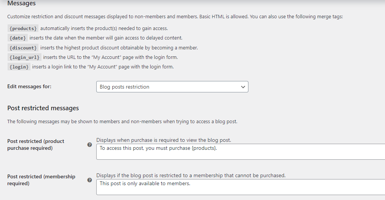Click {products} placeholder inside first textarea

point(204,148)
